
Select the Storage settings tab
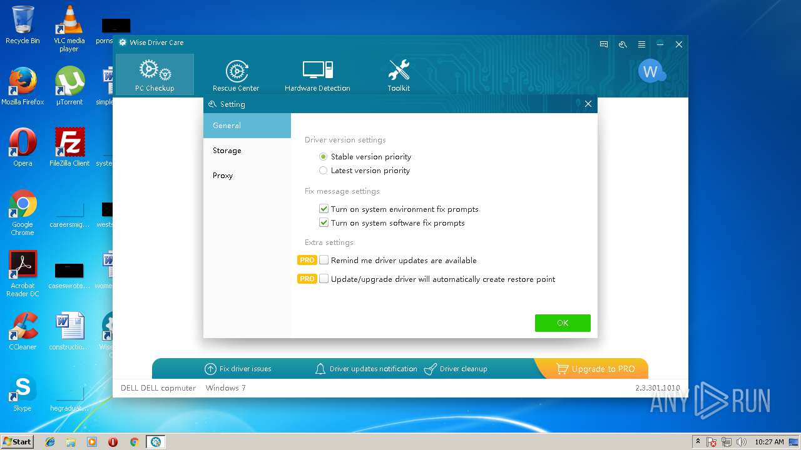(247, 151)
